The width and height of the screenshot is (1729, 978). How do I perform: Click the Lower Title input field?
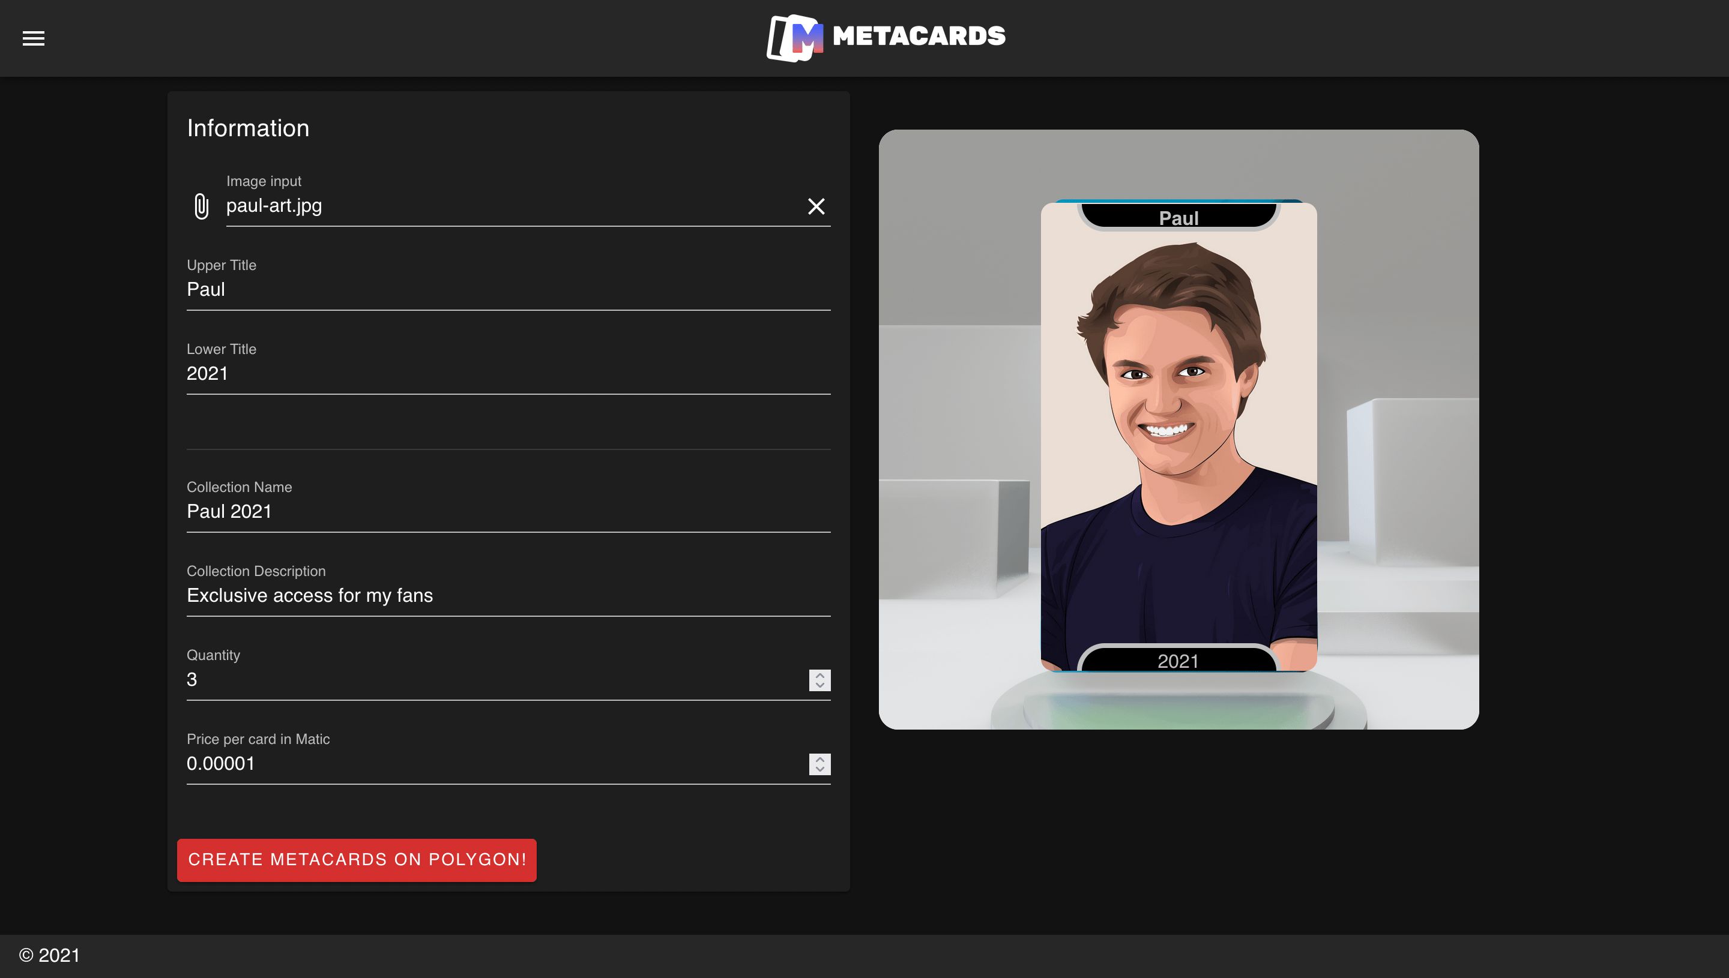coord(508,374)
